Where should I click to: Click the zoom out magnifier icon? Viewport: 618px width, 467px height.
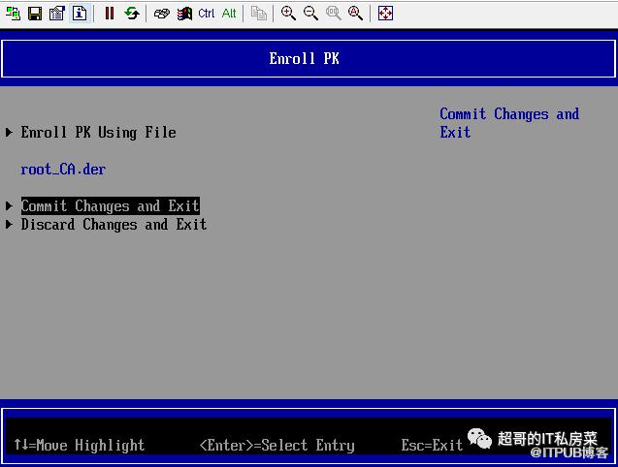coord(310,14)
